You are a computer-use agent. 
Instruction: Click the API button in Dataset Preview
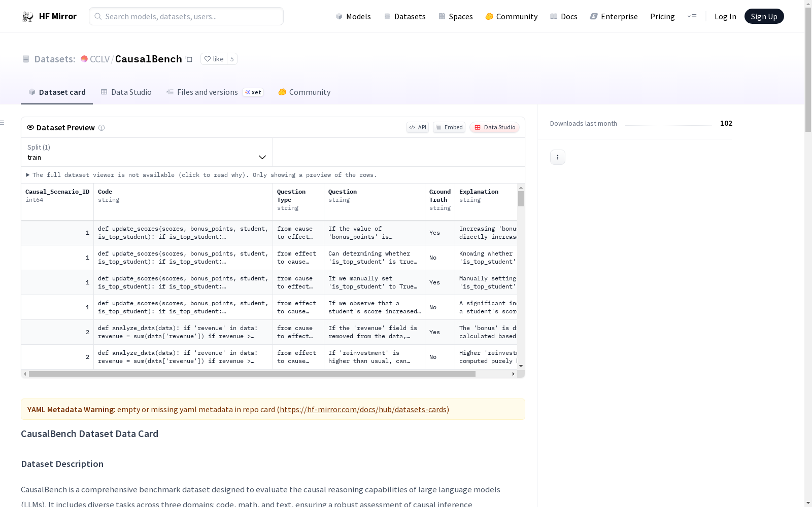[418, 127]
